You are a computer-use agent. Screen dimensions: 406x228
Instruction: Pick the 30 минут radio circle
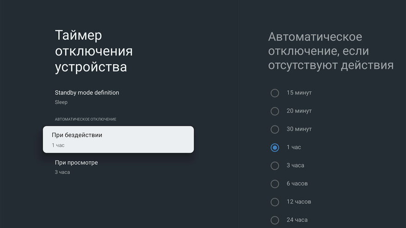[x=275, y=129]
